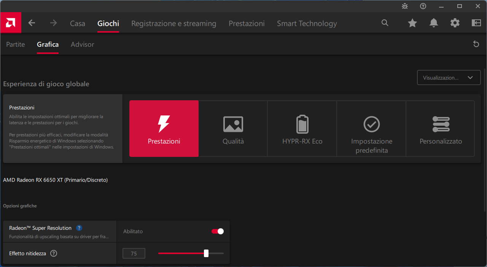Toggle sidebar panel icon
The height and width of the screenshot is (267, 487).
(x=476, y=23)
